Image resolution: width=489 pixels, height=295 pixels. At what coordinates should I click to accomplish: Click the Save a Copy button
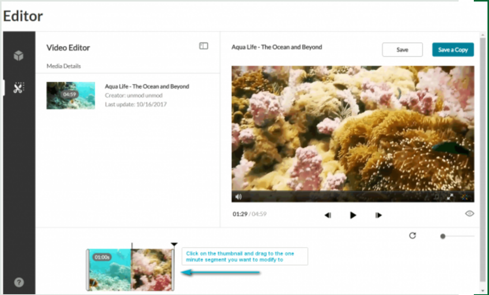coord(453,50)
